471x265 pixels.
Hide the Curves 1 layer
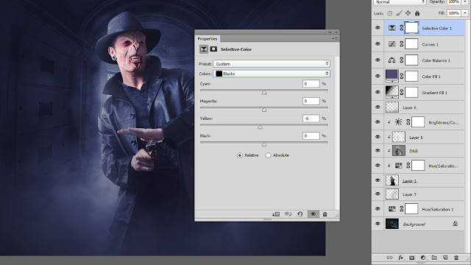coord(378,44)
